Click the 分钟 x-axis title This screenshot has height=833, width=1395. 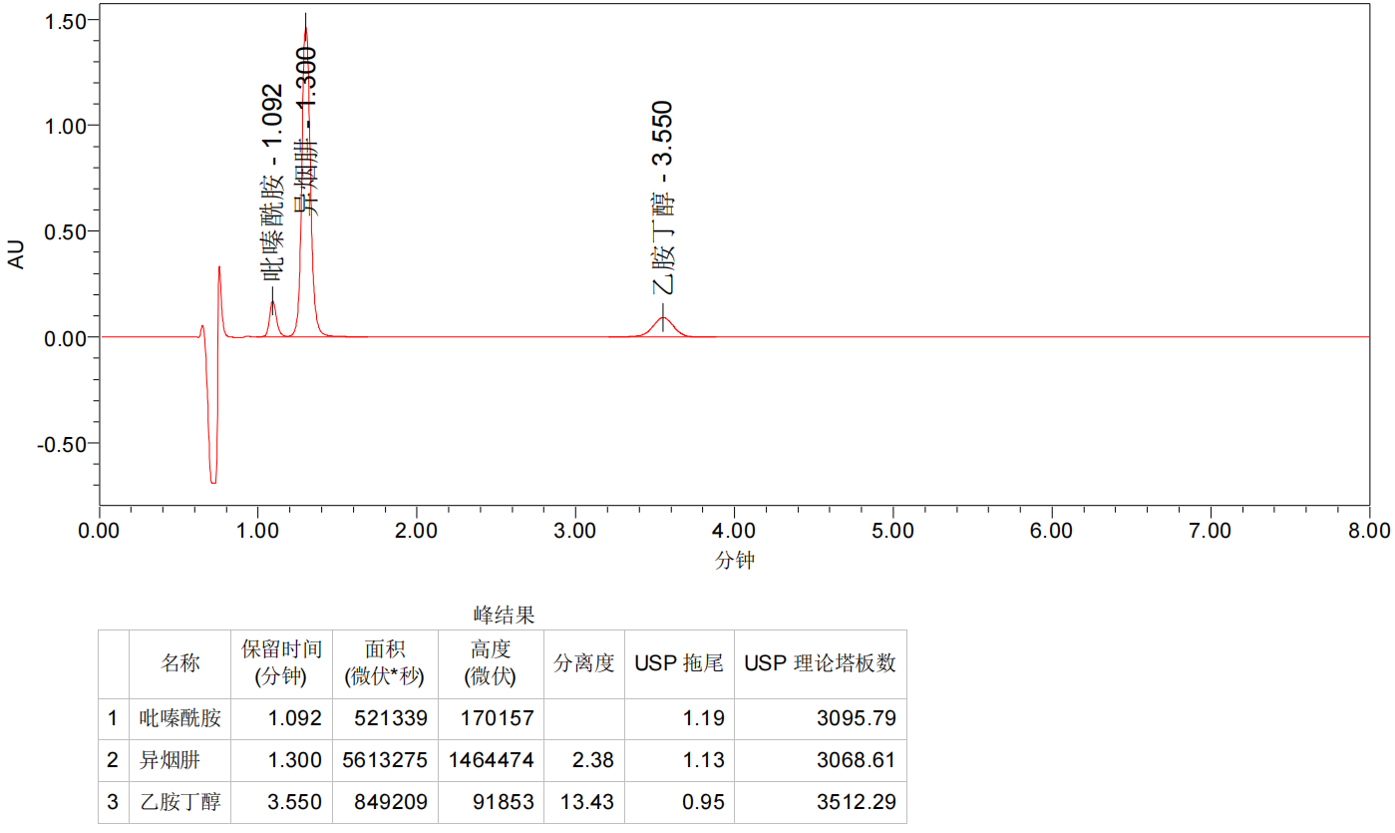(734, 561)
